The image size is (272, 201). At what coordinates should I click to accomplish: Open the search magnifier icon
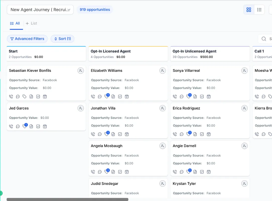[264, 39]
